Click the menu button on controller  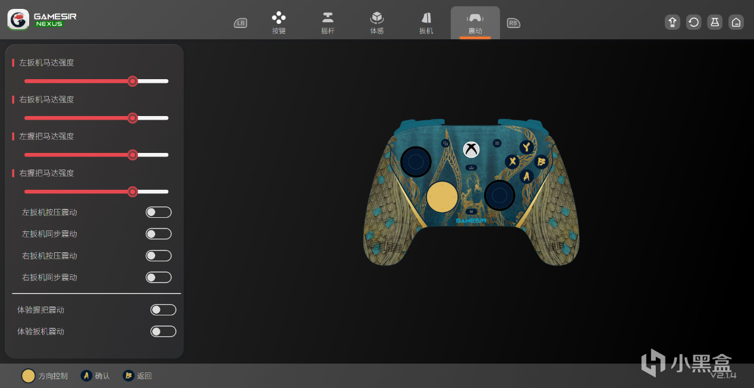click(498, 143)
